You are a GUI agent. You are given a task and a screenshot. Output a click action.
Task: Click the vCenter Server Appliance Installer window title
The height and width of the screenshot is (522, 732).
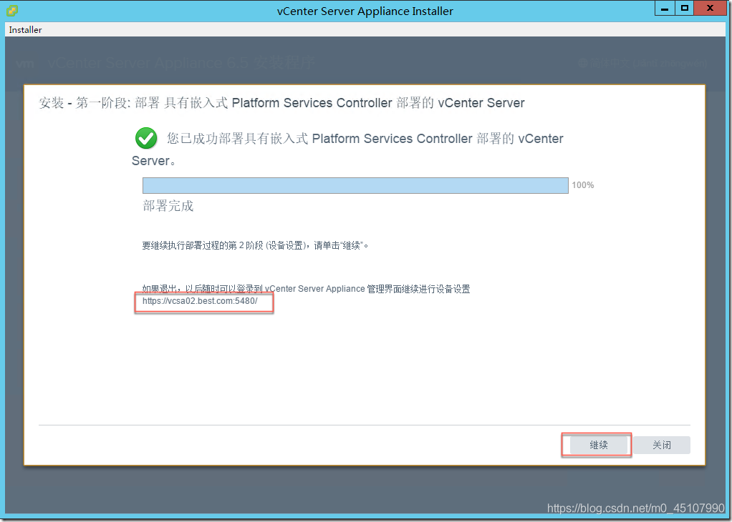coord(365,11)
